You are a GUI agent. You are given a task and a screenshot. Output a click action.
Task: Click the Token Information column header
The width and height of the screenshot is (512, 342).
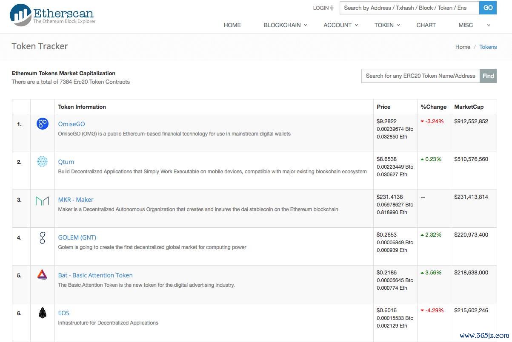[82, 107]
